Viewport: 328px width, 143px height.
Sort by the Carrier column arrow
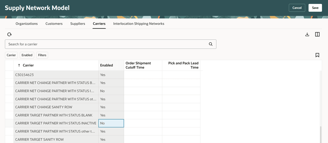pyautogui.click(x=19, y=65)
